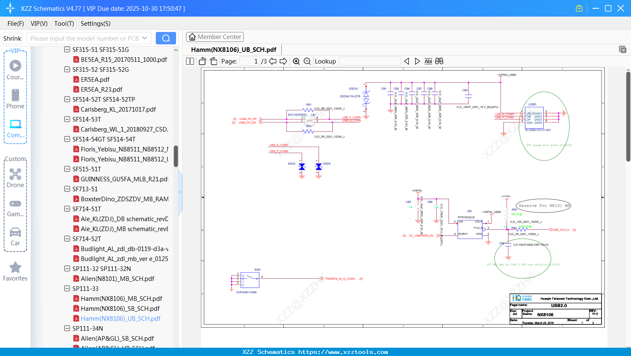Click the binoculars search icon
The height and width of the screenshot is (356, 631).
(439, 61)
